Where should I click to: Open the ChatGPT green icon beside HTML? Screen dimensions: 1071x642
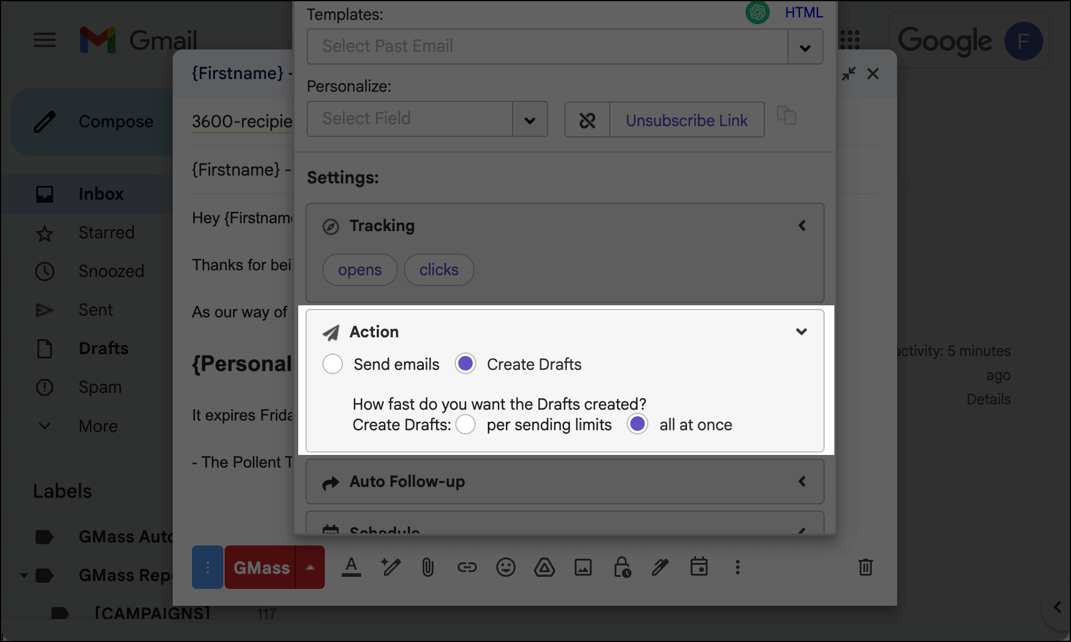(x=757, y=13)
